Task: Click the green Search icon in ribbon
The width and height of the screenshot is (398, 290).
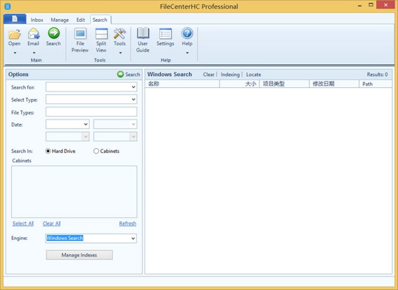Action: (53, 34)
